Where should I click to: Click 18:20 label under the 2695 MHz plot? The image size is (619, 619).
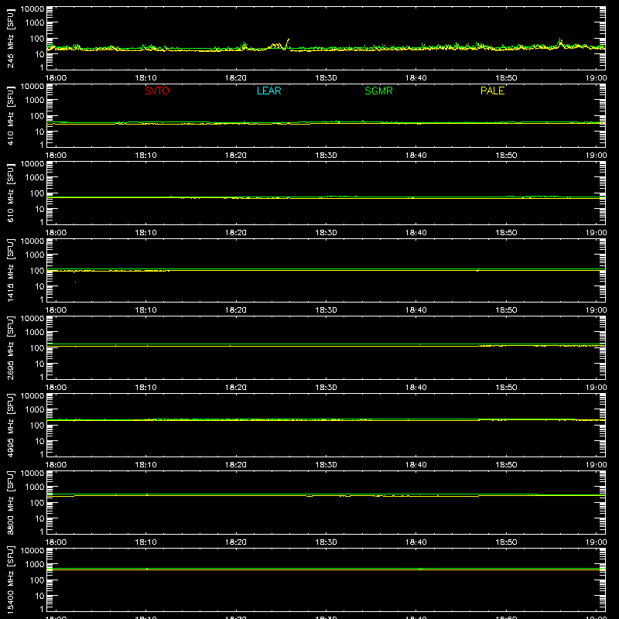(236, 388)
